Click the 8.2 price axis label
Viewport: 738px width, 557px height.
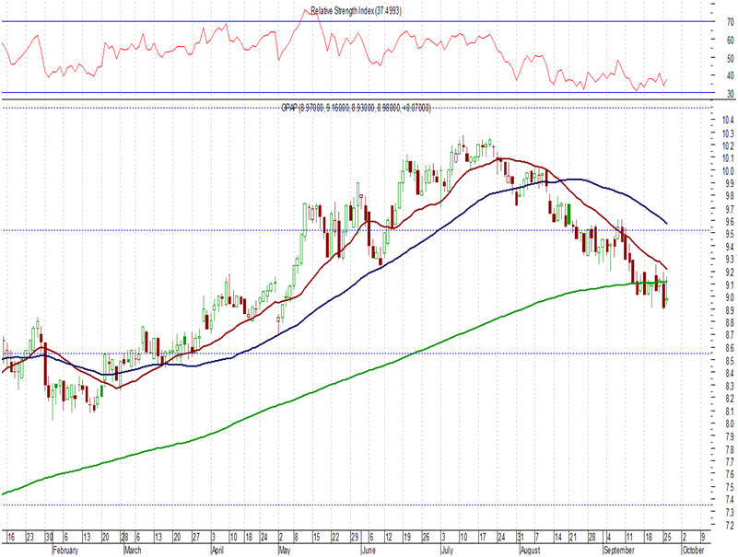coord(730,399)
